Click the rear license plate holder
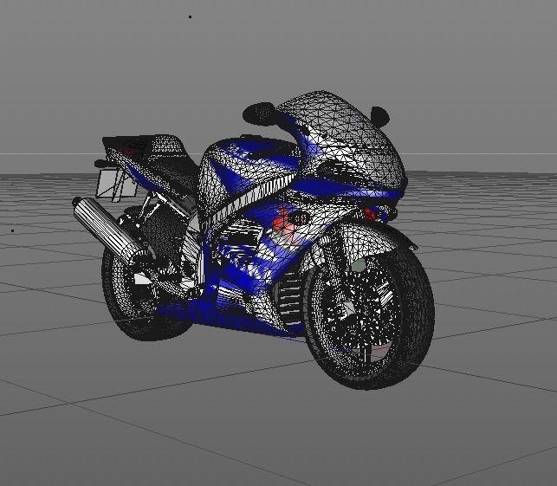Viewport: 557px width, 486px height. click(x=116, y=185)
